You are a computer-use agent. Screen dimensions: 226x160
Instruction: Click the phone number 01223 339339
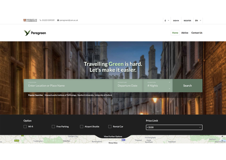click(48, 20)
